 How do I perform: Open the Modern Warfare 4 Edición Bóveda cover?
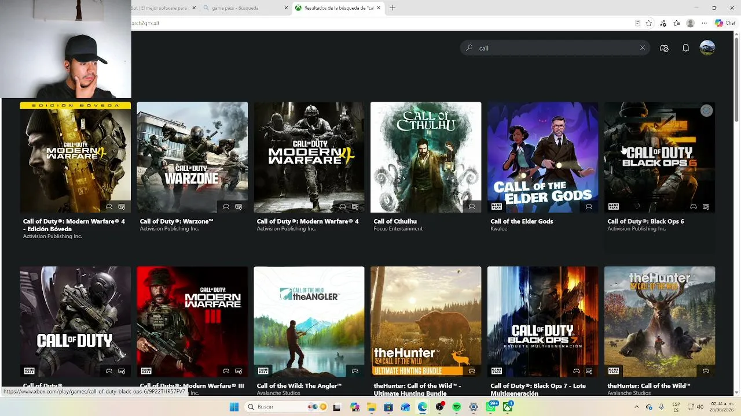pyautogui.click(x=75, y=157)
